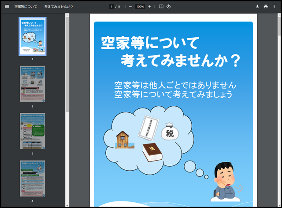Viewport: 282px width, 208px height.
Task: Click the zoom in plus button
Action: tap(150, 7)
